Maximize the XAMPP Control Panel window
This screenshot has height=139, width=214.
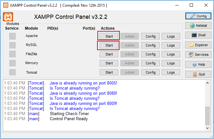(x=191, y=5)
